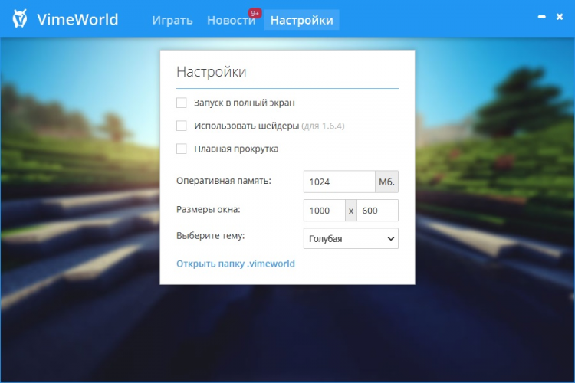Viewport: 575px width, 383px height.
Task: Focus the Оперативная память 1024 field
Action: point(339,182)
